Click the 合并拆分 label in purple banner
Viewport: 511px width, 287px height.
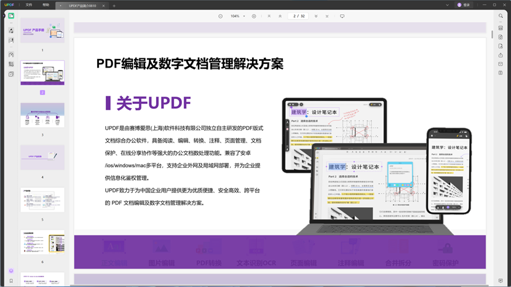pos(398,263)
